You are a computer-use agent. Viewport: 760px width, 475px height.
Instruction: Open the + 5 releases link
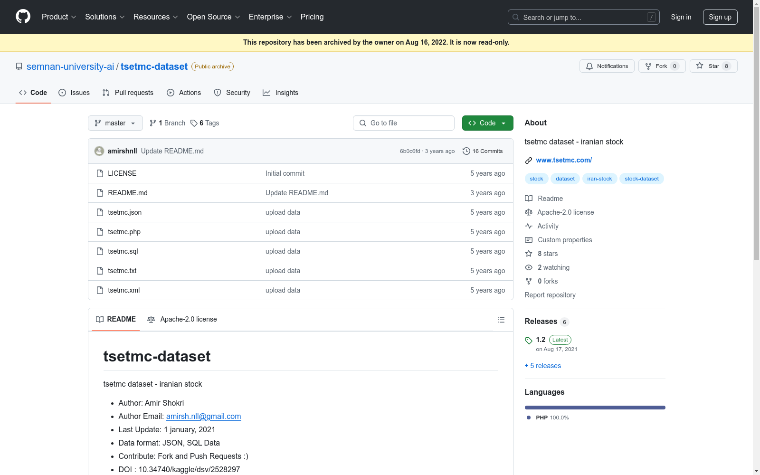click(543, 366)
